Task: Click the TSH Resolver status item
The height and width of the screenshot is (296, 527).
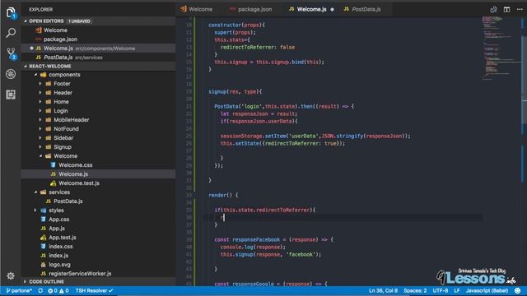Action: tap(94, 290)
